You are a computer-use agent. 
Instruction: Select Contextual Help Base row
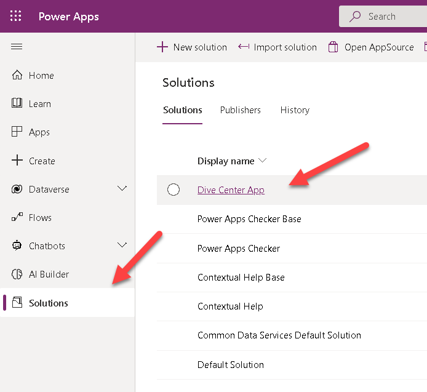pos(292,278)
